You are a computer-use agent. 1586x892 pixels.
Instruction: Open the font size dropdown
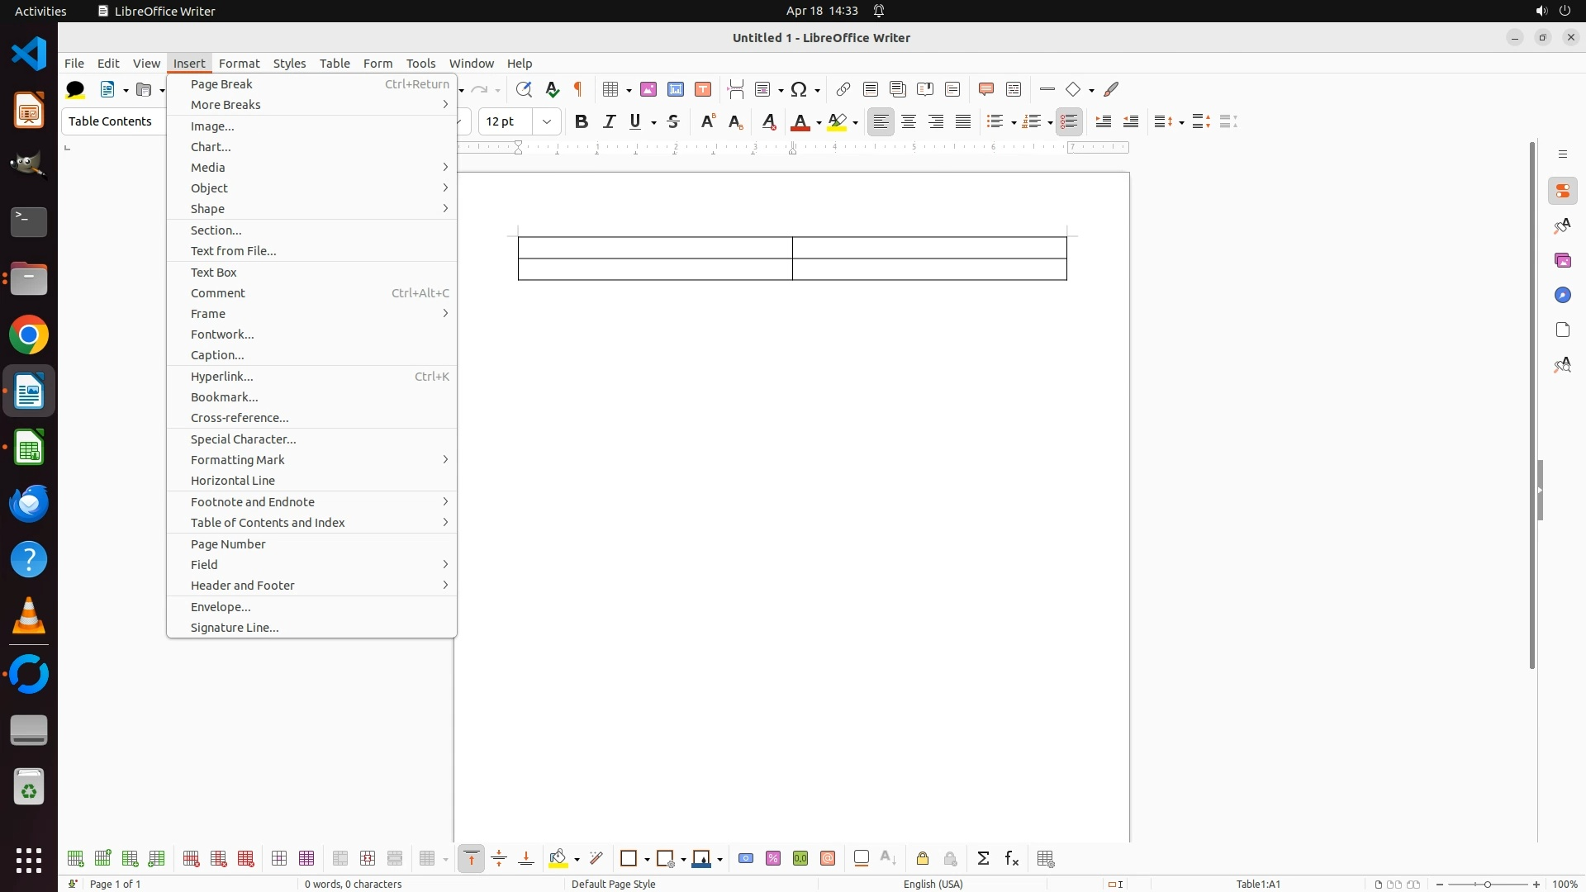(547, 122)
